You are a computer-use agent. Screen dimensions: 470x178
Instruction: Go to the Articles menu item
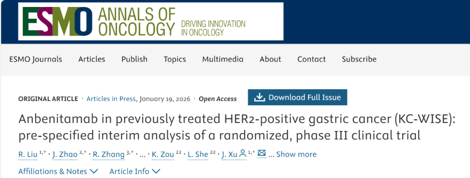[x=92, y=59]
